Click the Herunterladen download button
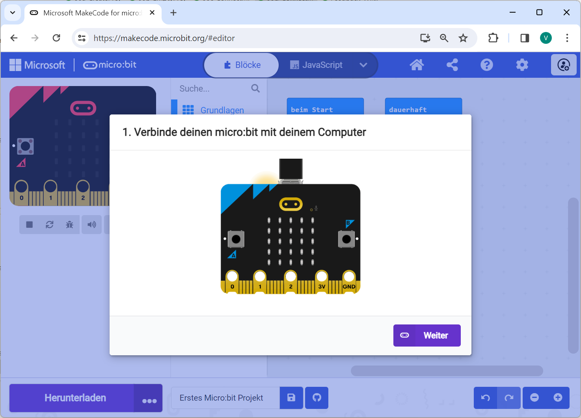Viewport: 581px width, 418px height. 75,398
